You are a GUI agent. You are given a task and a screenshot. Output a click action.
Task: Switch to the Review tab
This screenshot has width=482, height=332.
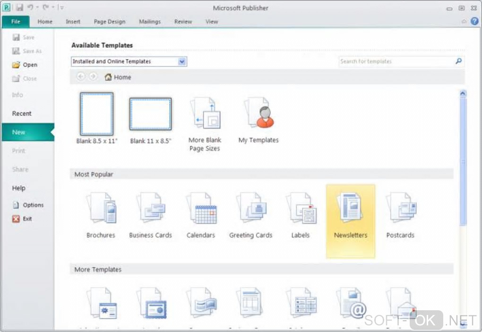point(183,22)
